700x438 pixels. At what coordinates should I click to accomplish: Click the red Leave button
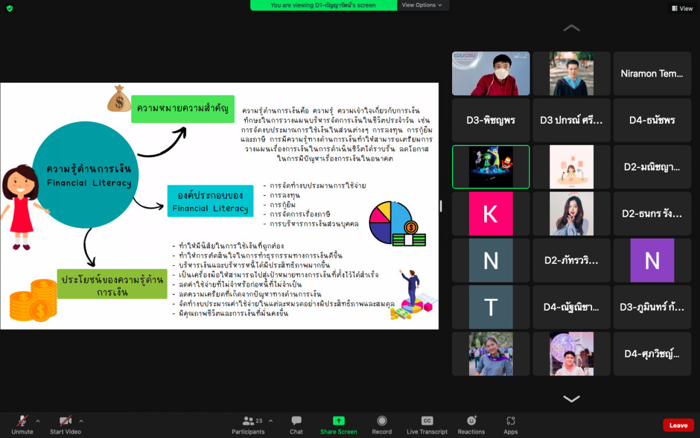pyautogui.click(x=678, y=425)
